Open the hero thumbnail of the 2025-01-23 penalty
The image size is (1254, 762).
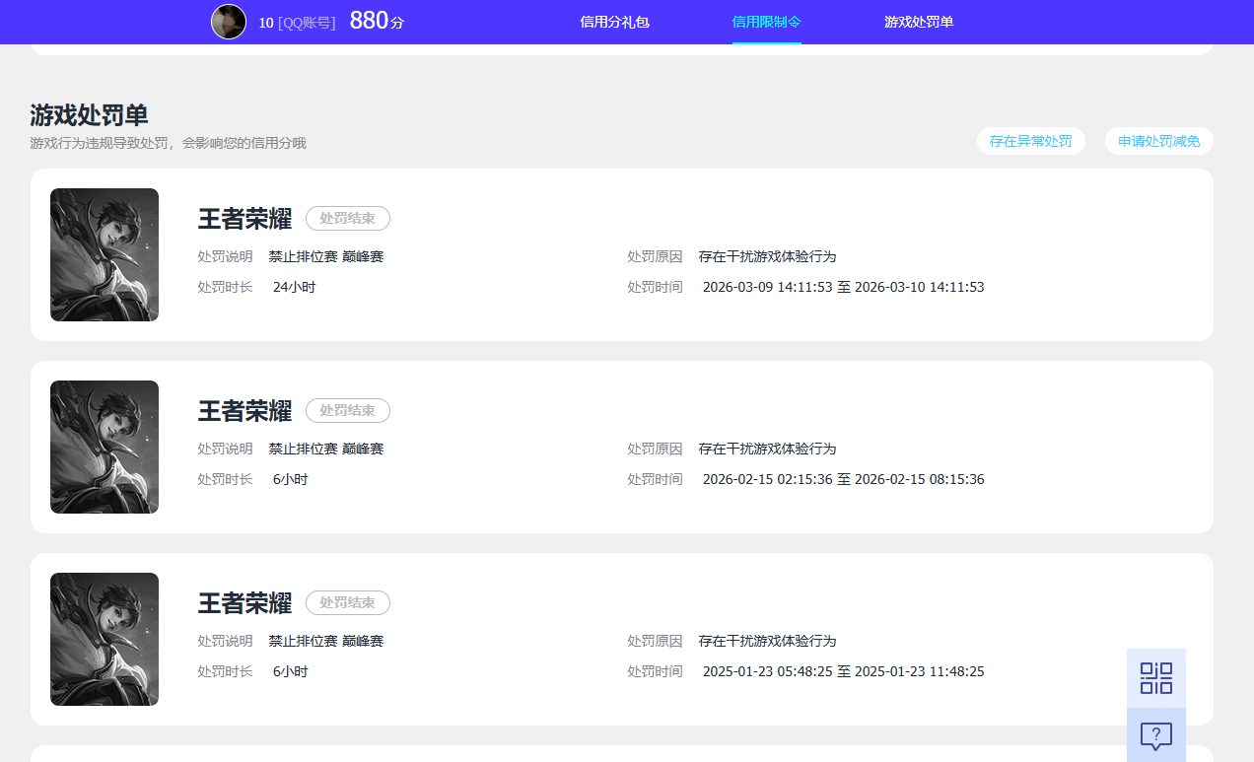click(x=104, y=639)
